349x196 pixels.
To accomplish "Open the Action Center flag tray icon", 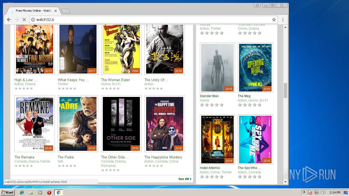I will [x=310, y=192].
